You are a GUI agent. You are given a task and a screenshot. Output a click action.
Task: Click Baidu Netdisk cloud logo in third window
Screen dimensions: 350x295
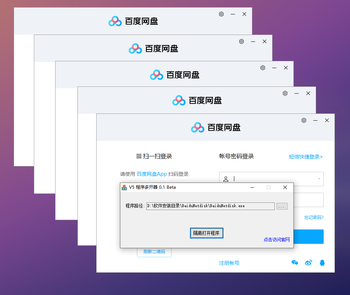pyautogui.click(x=156, y=75)
